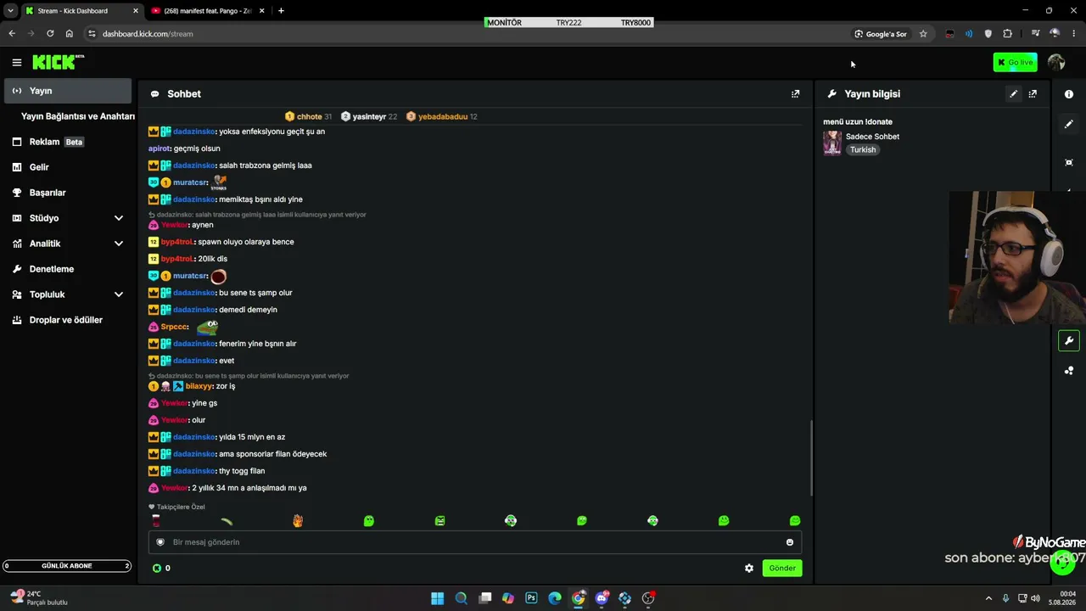Image resolution: width=1086 pixels, height=611 pixels.
Task: Pick the flame emote in emote row
Action: [x=298, y=521]
